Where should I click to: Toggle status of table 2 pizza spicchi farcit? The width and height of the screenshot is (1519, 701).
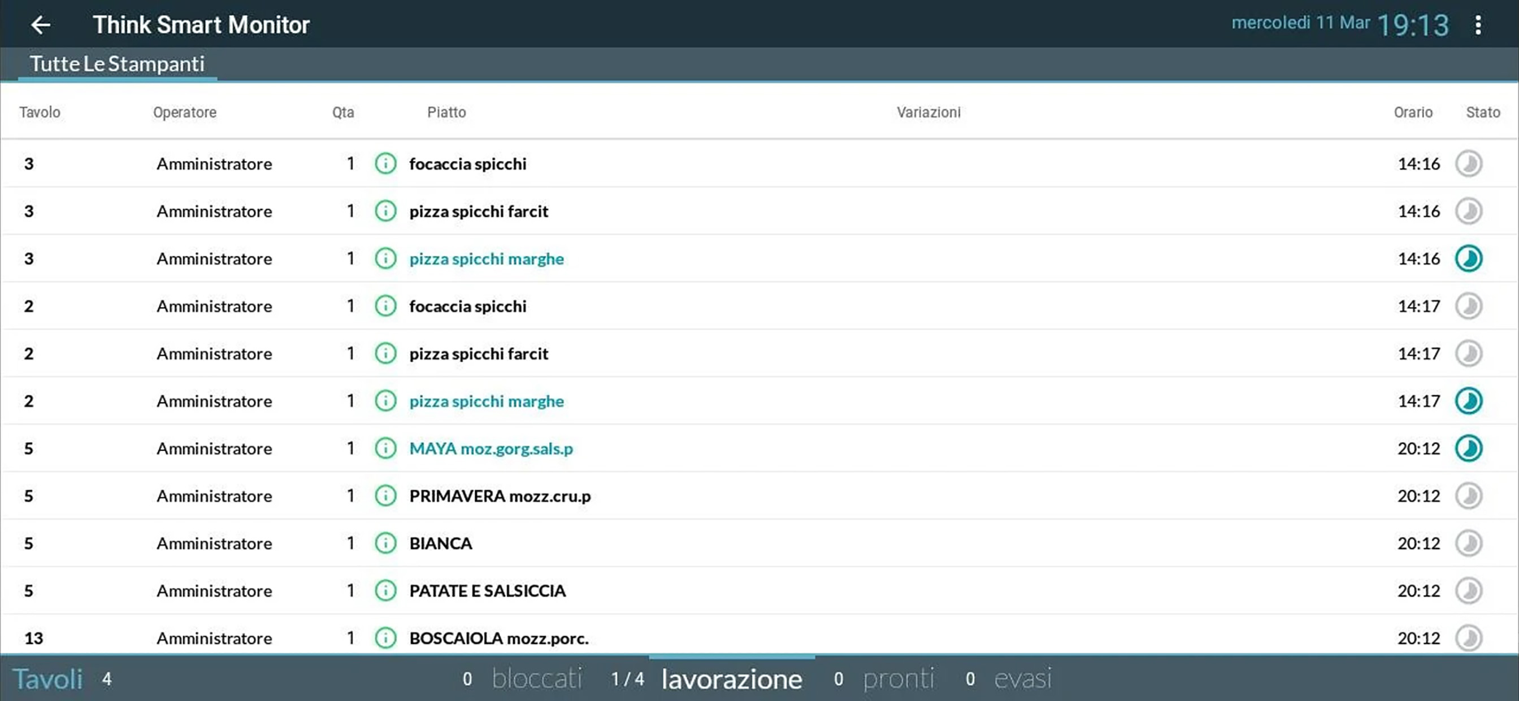(1468, 353)
